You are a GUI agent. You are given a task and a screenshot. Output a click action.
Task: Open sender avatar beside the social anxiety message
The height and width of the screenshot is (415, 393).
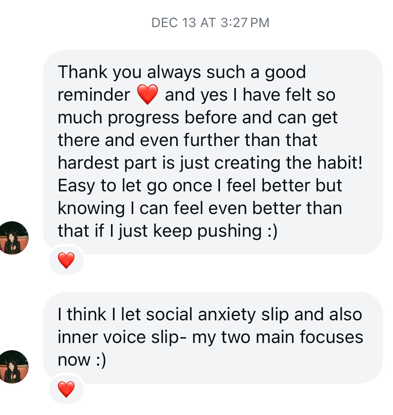click(x=14, y=366)
